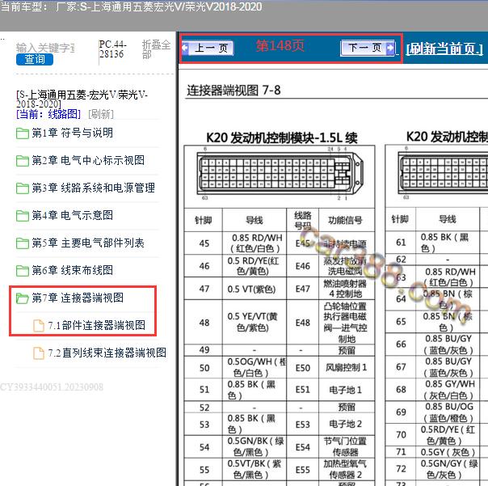Select function cell 节气门位置传感器

(x=347, y=446)
